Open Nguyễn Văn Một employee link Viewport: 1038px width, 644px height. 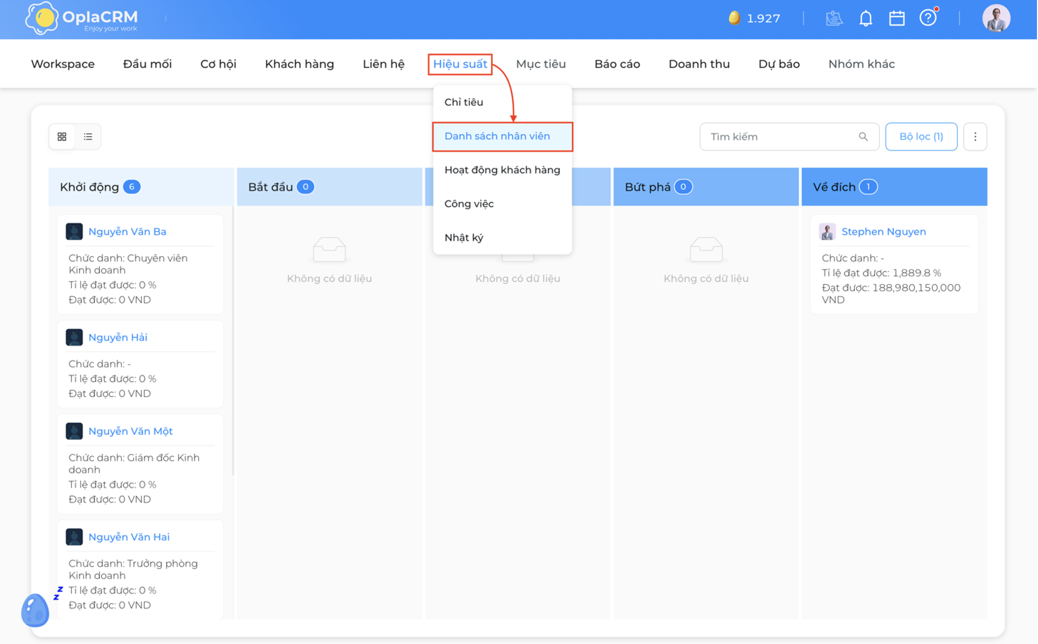coord(130,431)
